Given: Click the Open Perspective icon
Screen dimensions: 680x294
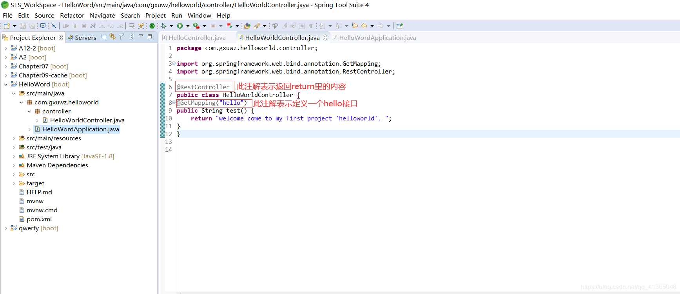Looking at the screenshot, I should [400, 26].
